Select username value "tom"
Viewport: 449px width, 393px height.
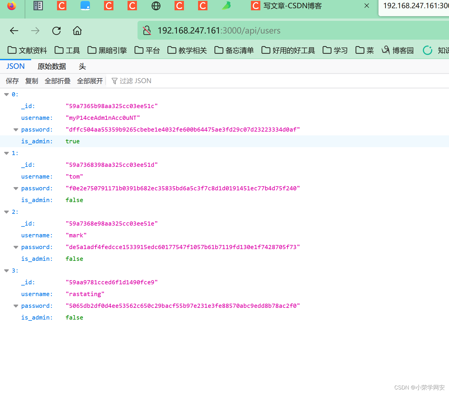[74, 177]
